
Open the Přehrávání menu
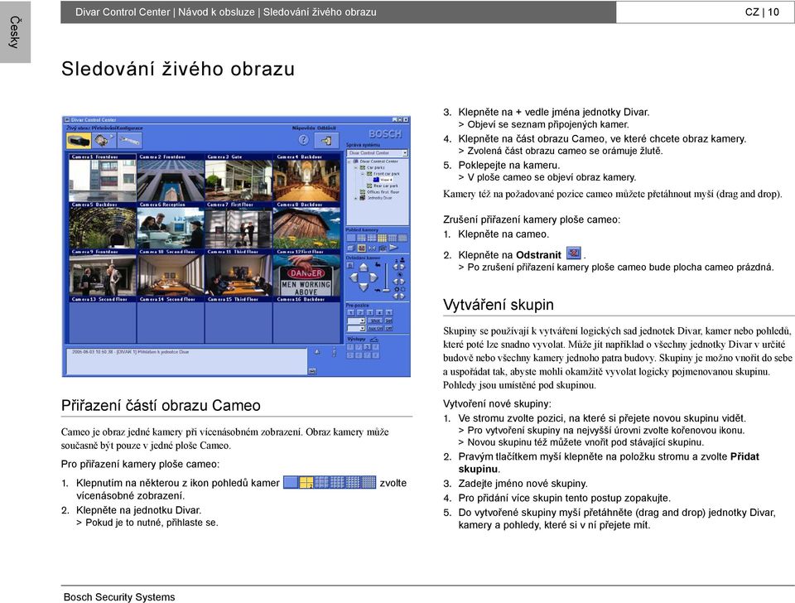(x=103, y=128)
